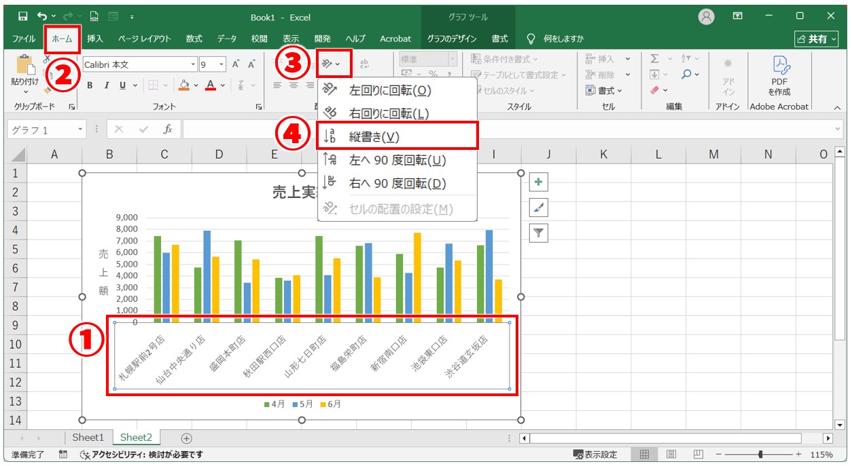Center align the text
Screen dimensions: 852x466
point(294,85)
